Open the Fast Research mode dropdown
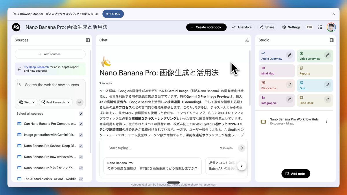Screen dimensions: 347x195 56,102
